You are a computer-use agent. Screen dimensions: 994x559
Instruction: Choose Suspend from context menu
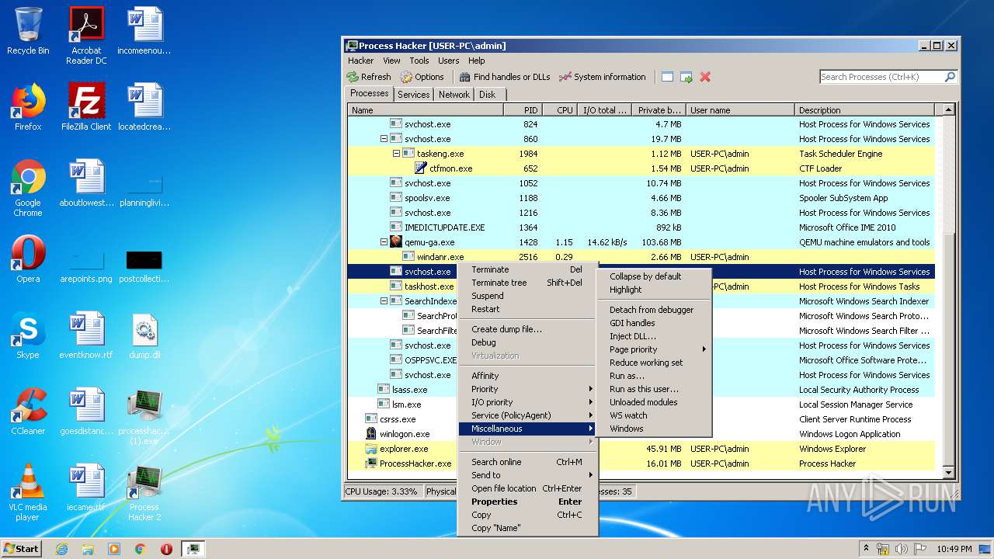coord(527,296)
